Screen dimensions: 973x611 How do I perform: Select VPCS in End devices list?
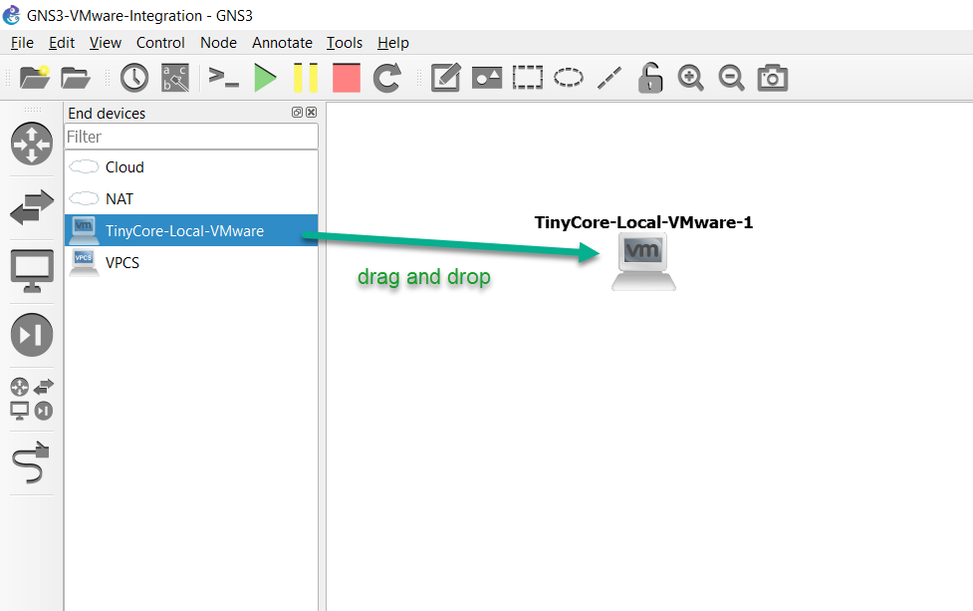click(191, 262)
